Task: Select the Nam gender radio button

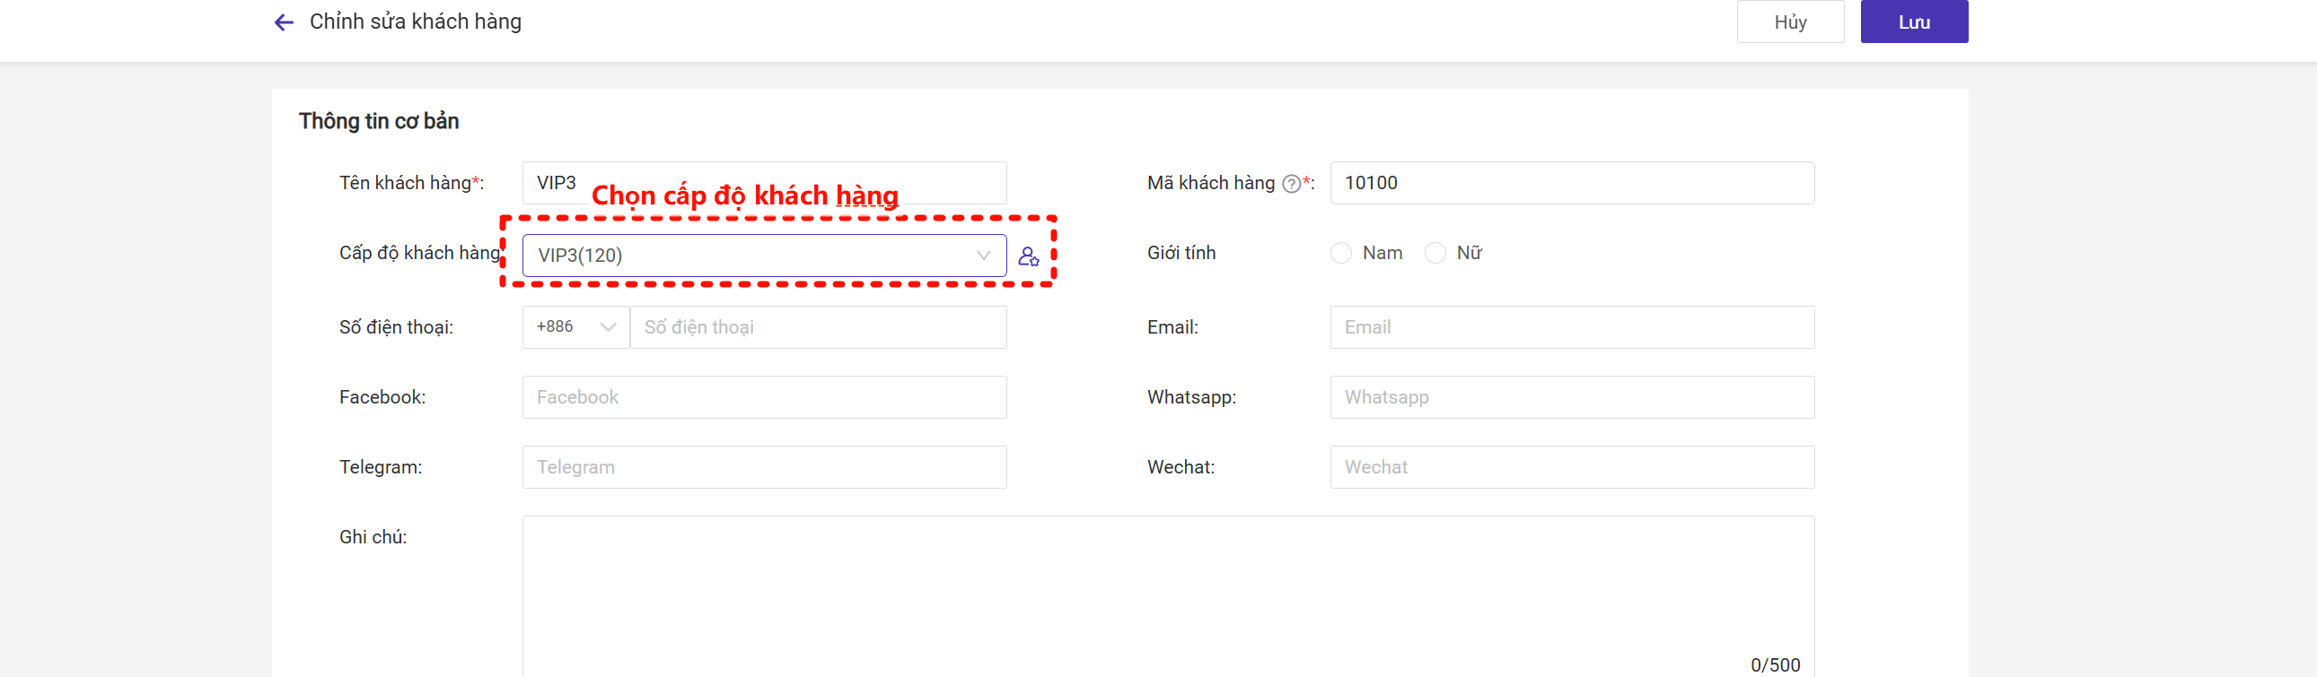Action: point(1341,253)
